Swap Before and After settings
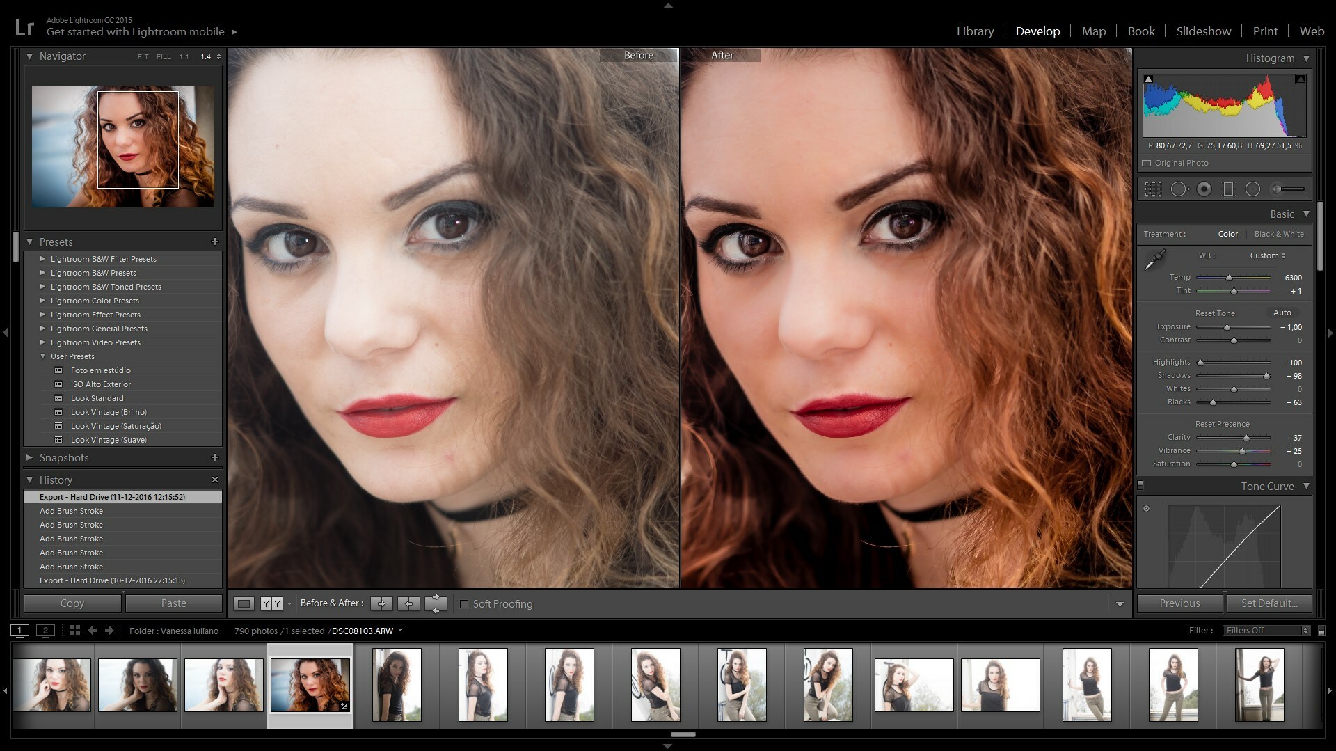Image resolution: width=1336 pixels, height=751 pixels. (x=436, y=603)
